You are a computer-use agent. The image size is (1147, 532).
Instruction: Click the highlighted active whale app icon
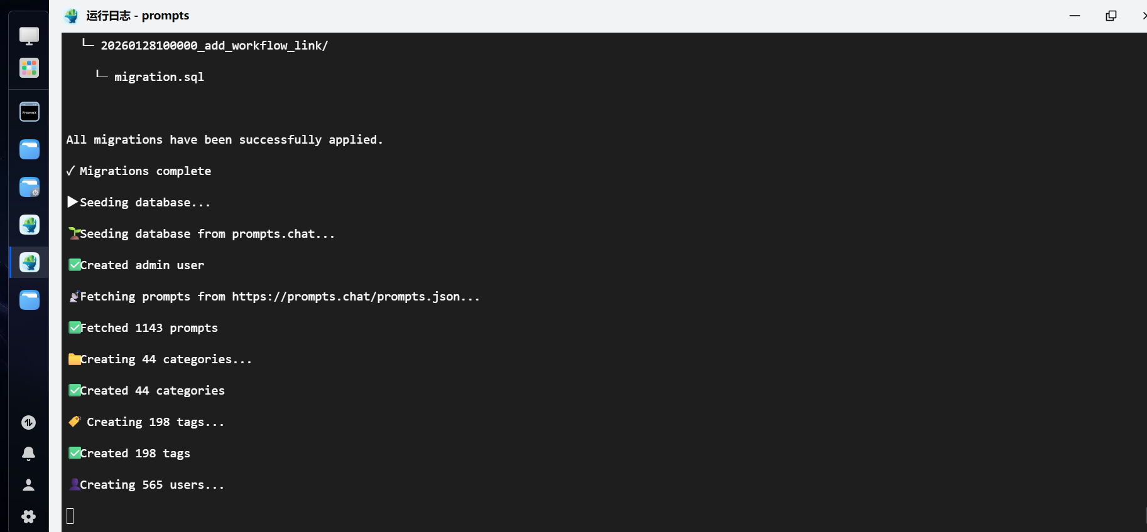[x=29, y=262]
